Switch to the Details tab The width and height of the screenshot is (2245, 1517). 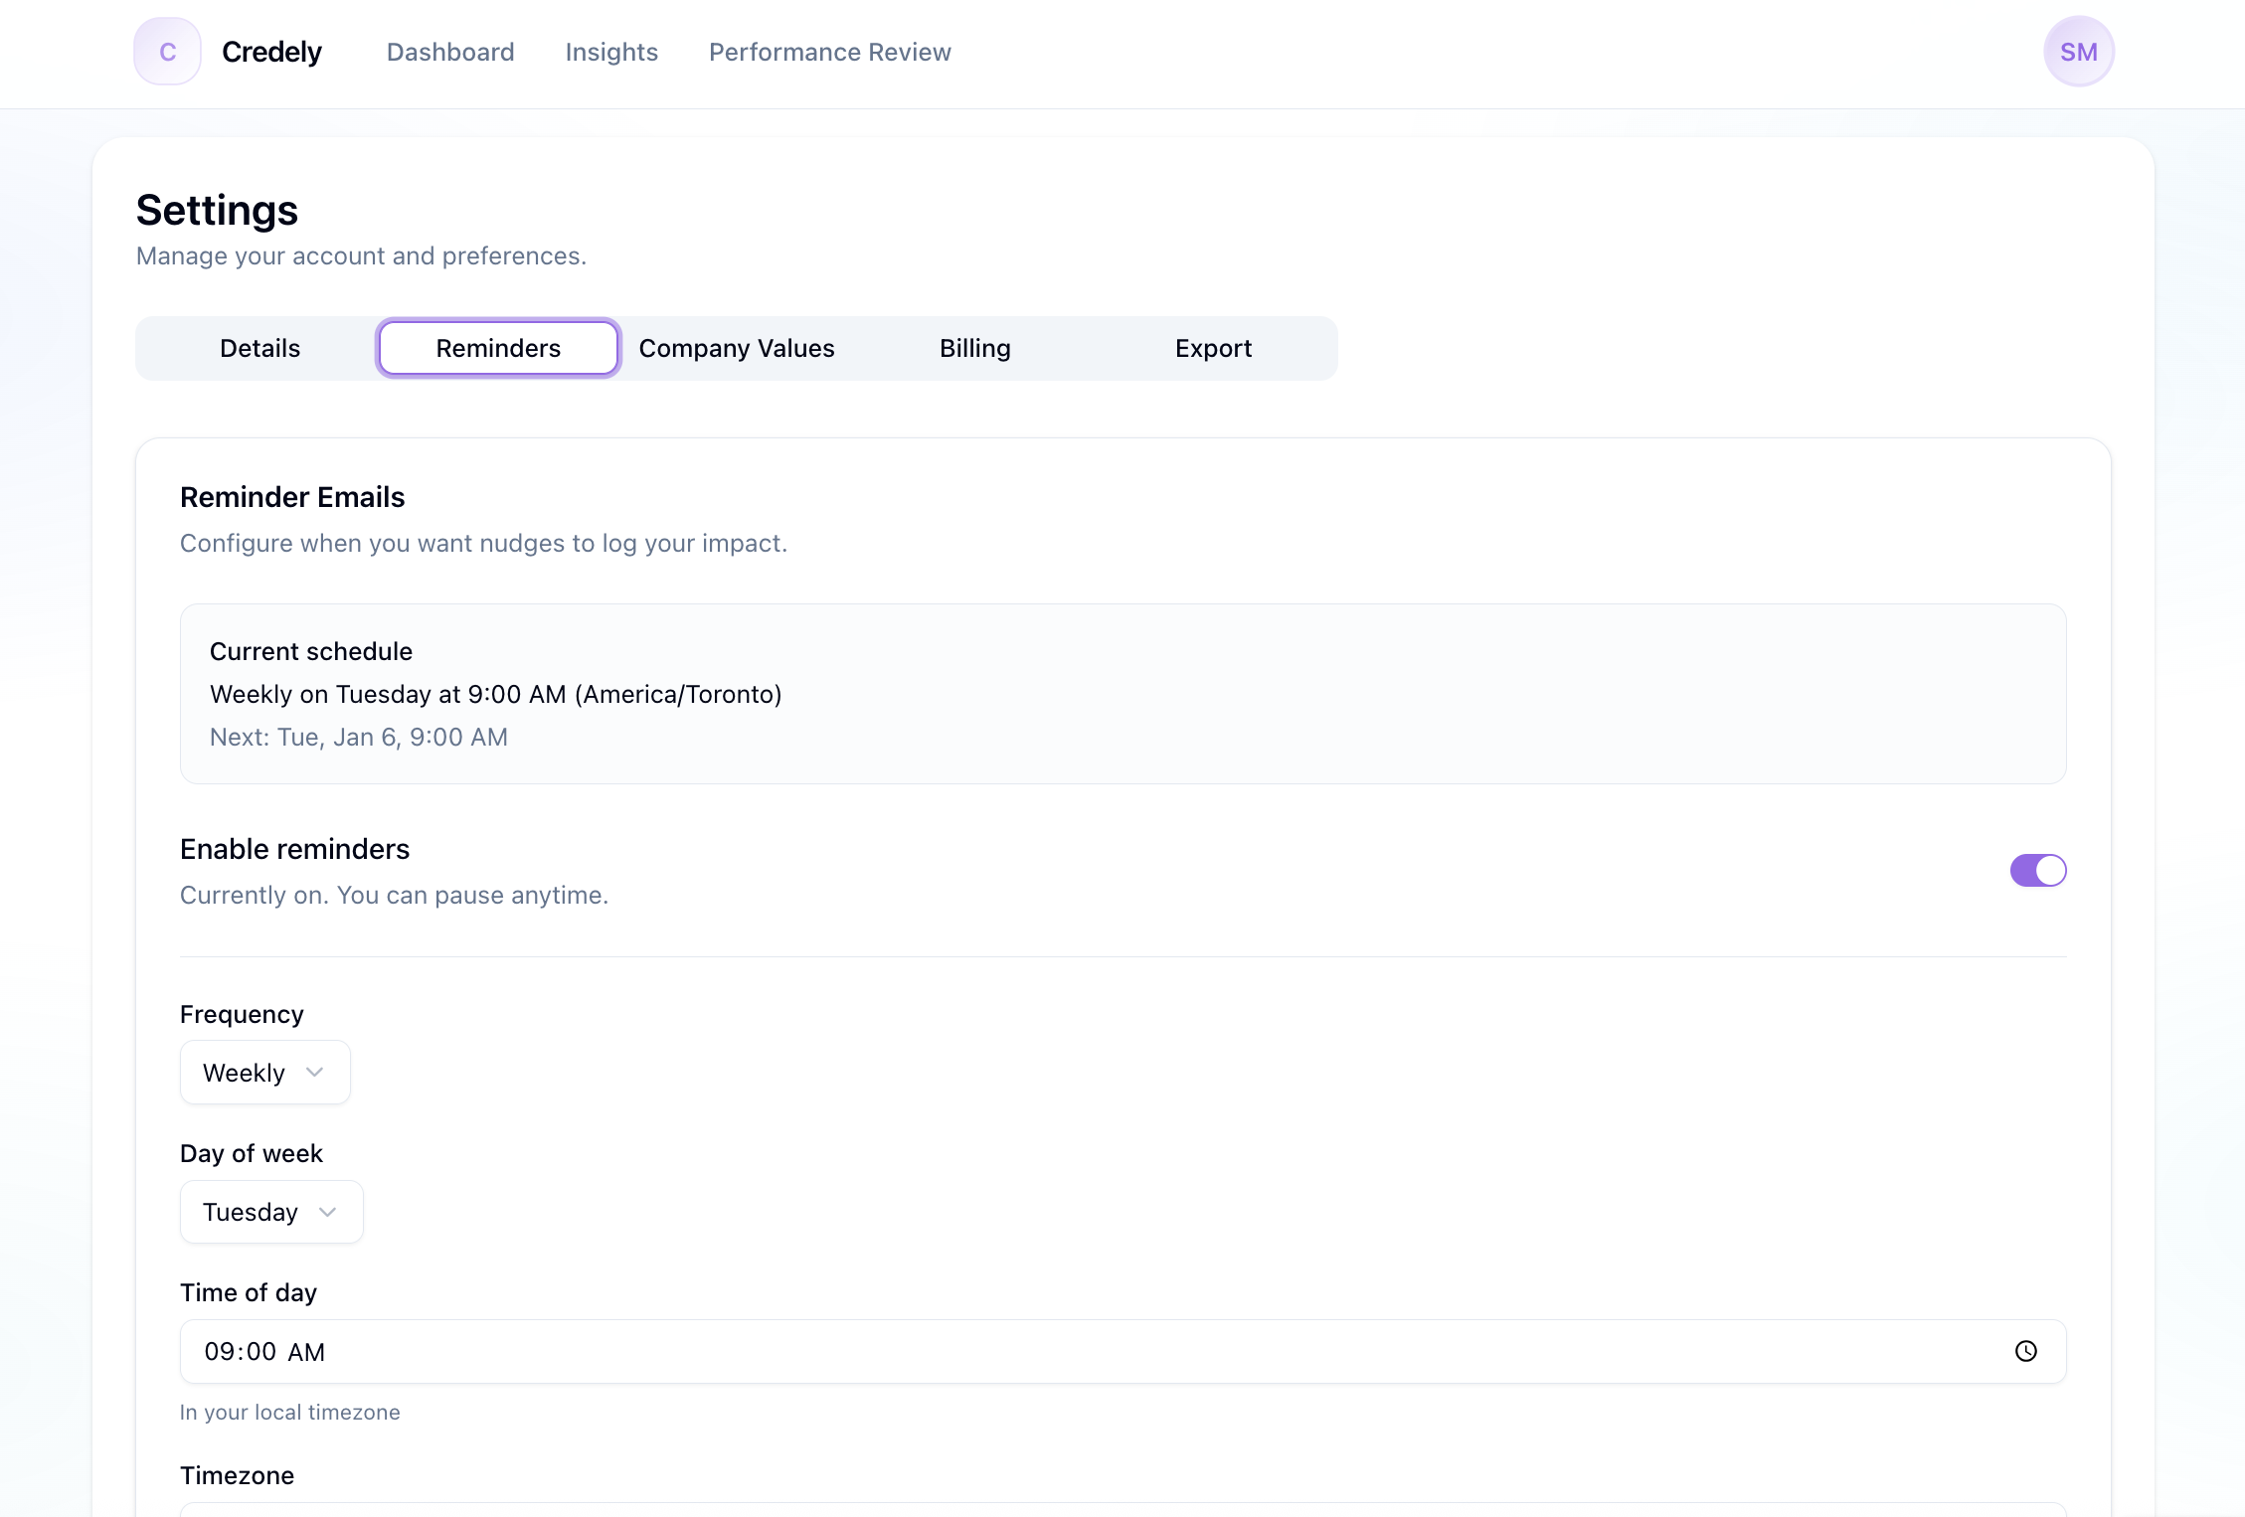click(x=259, y=348)
